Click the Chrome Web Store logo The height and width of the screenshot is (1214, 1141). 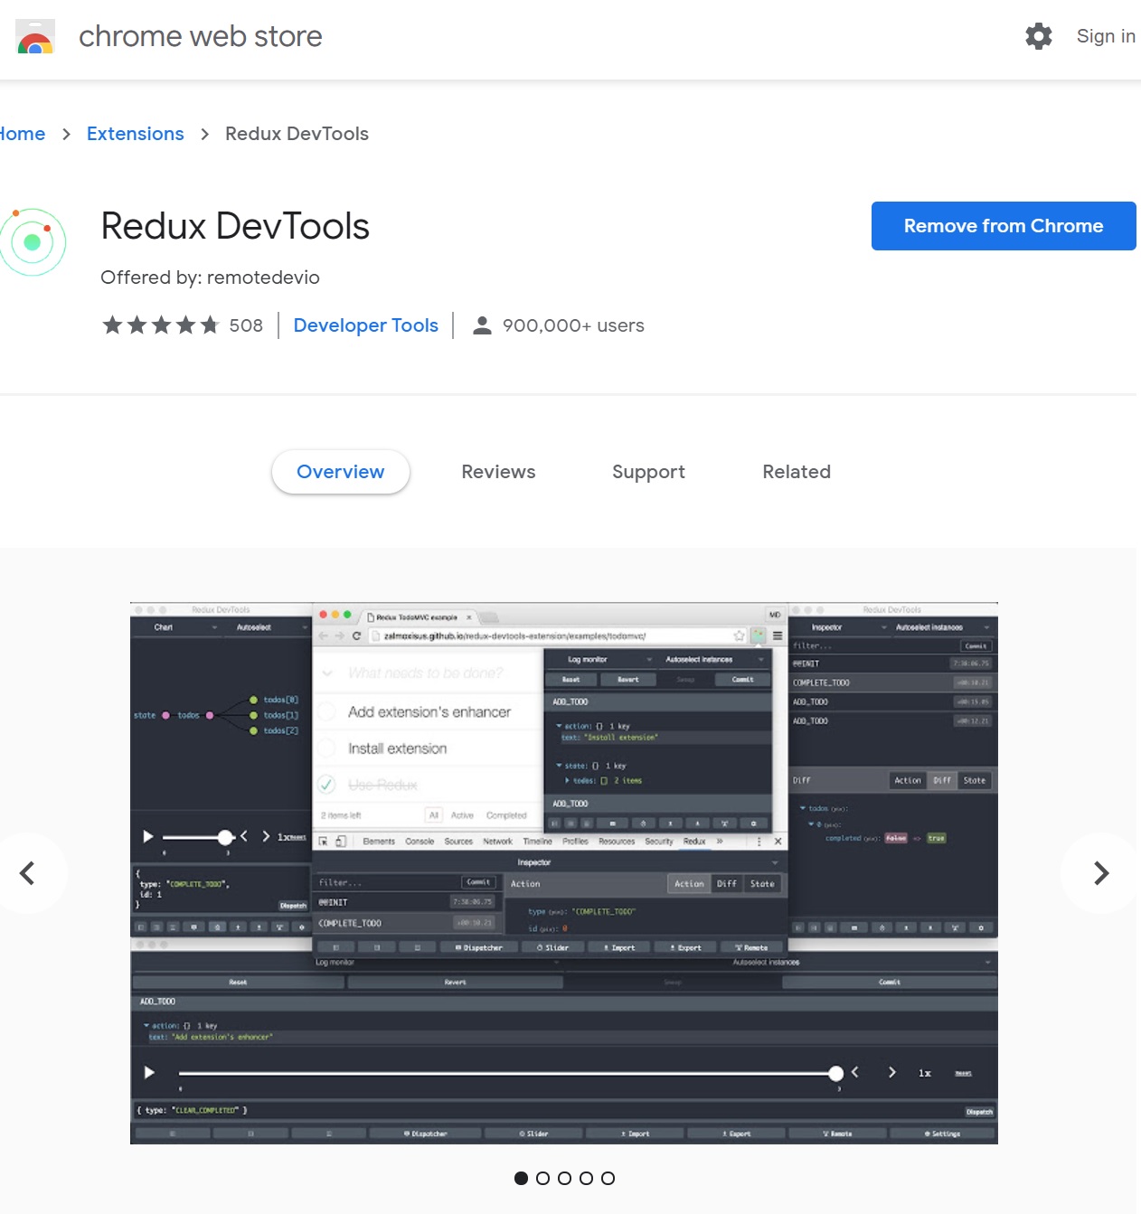(35, 37)
